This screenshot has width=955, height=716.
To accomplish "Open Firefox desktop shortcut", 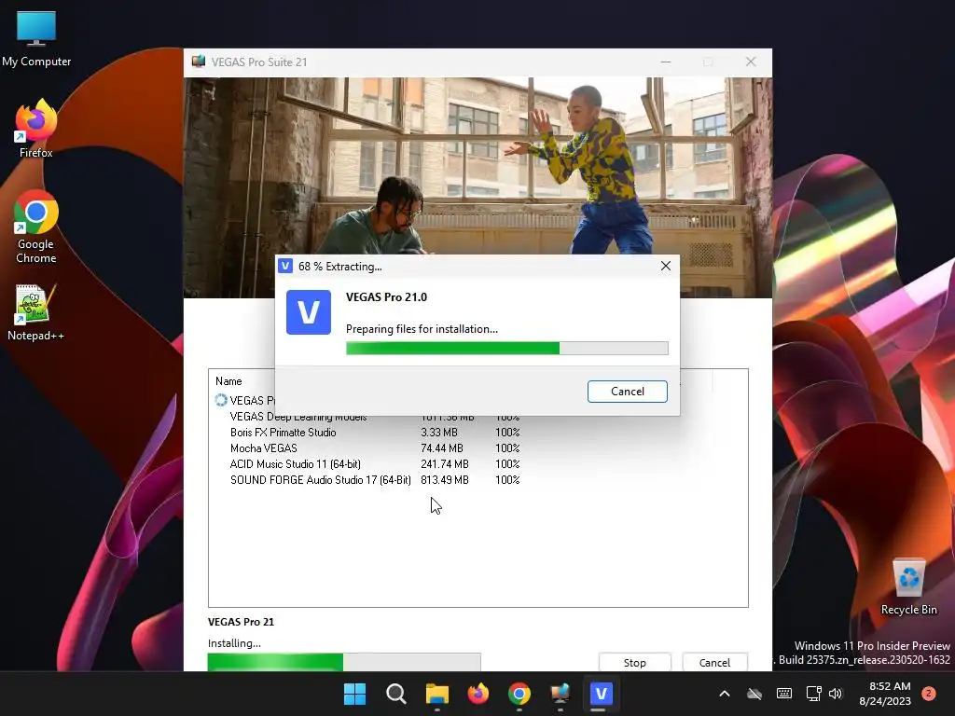I will (36, 129).
